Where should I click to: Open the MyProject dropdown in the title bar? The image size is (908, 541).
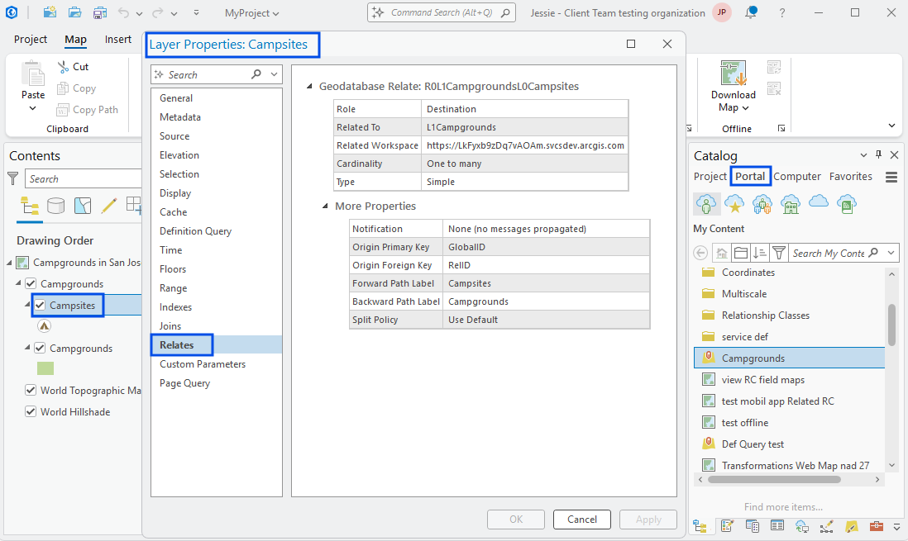[x=251, y=13]
